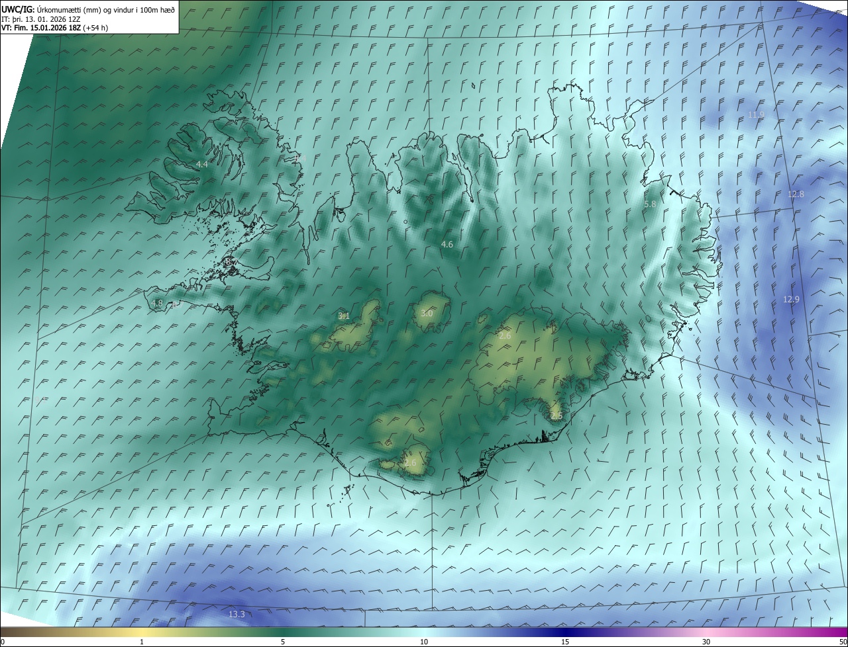Click the 13.3 value near the bottom edge

click(x=237, y=615)
